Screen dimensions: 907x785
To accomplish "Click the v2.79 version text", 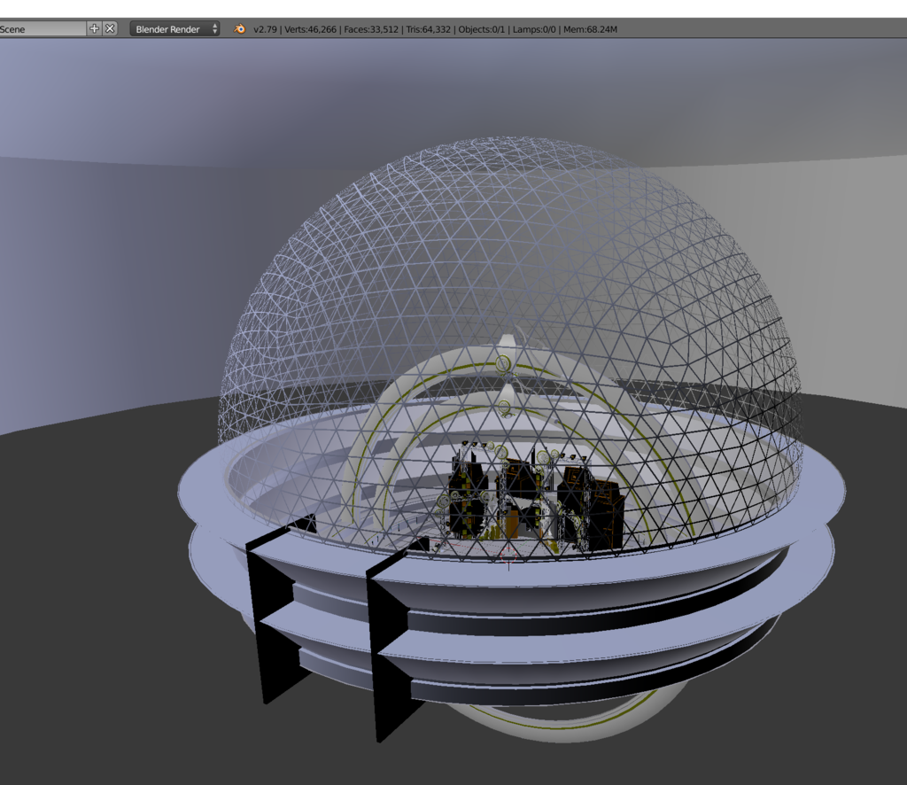I will click(x=265, y=29).
